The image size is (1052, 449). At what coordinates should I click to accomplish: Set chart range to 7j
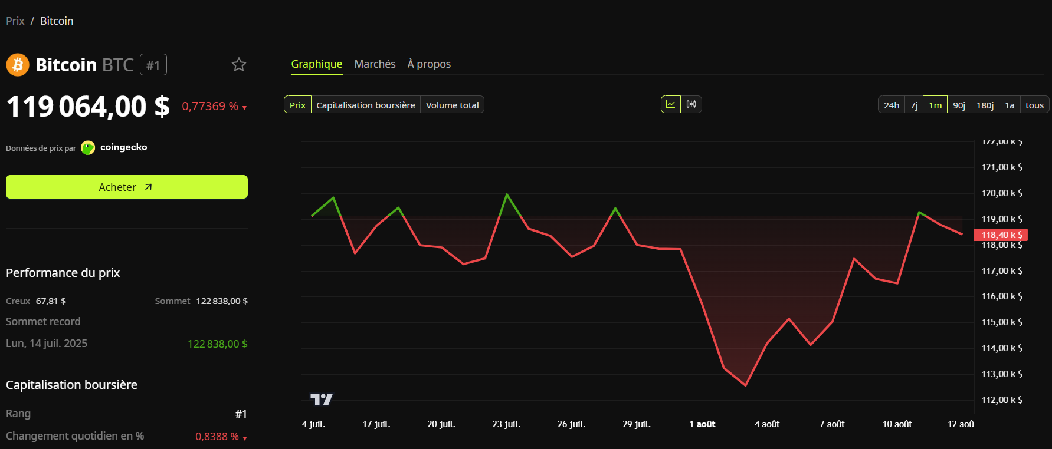pyautogui.click(x=914, y=105)
